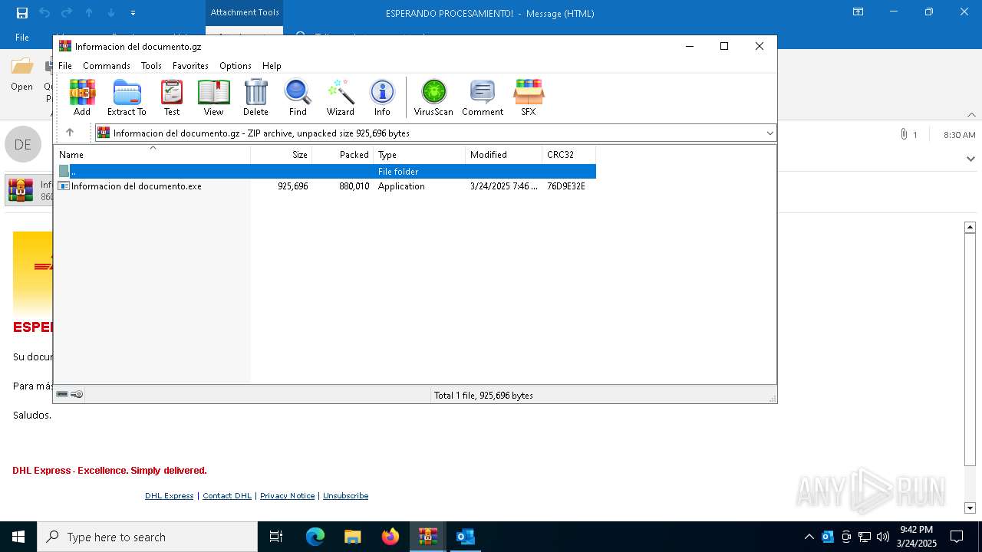This screenshot has width=982, height=552.
Task: Click the email scrollbar up arrow
Action: tap(970, 227)
